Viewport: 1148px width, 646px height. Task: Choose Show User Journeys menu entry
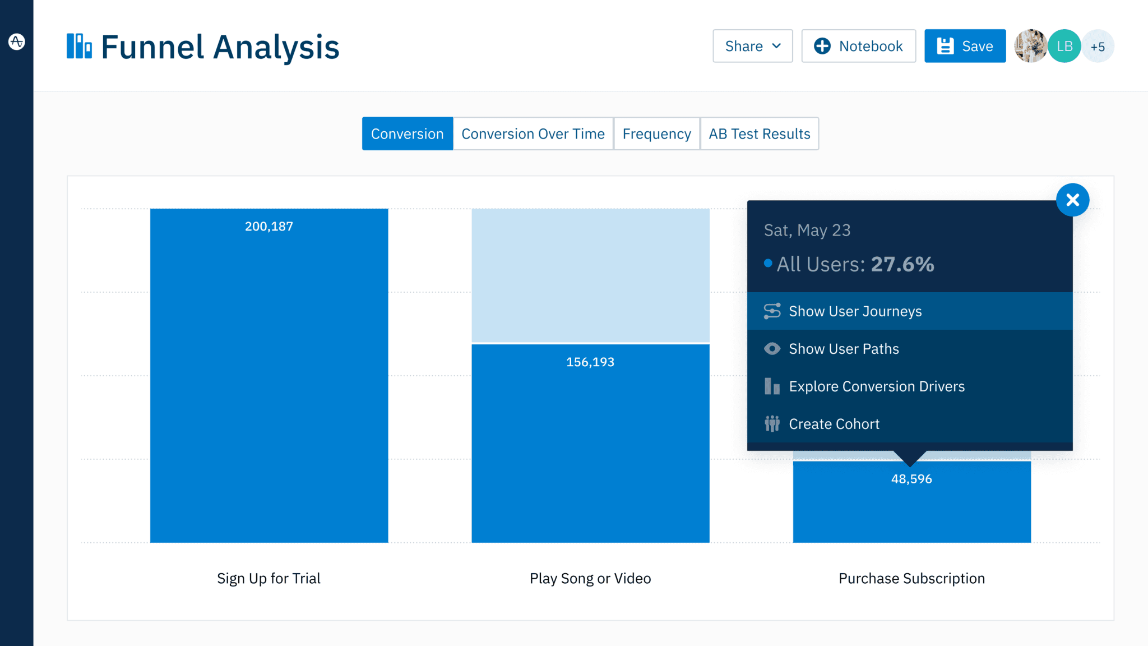(x=855, y=311)
